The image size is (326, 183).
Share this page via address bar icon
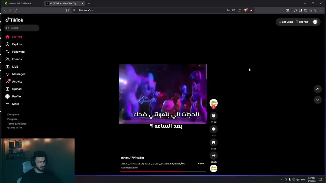tap(239, 10)
